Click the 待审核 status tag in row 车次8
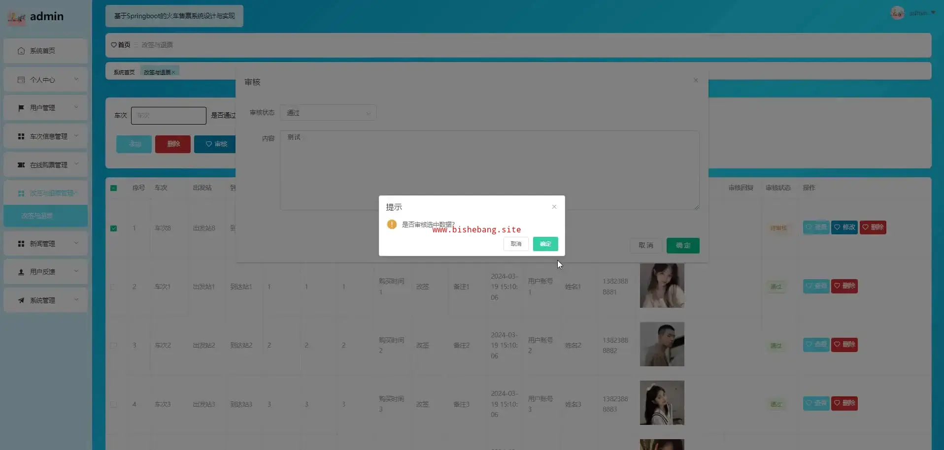The height and width of the screenshot is (450, 944). (x=778, y=228)
